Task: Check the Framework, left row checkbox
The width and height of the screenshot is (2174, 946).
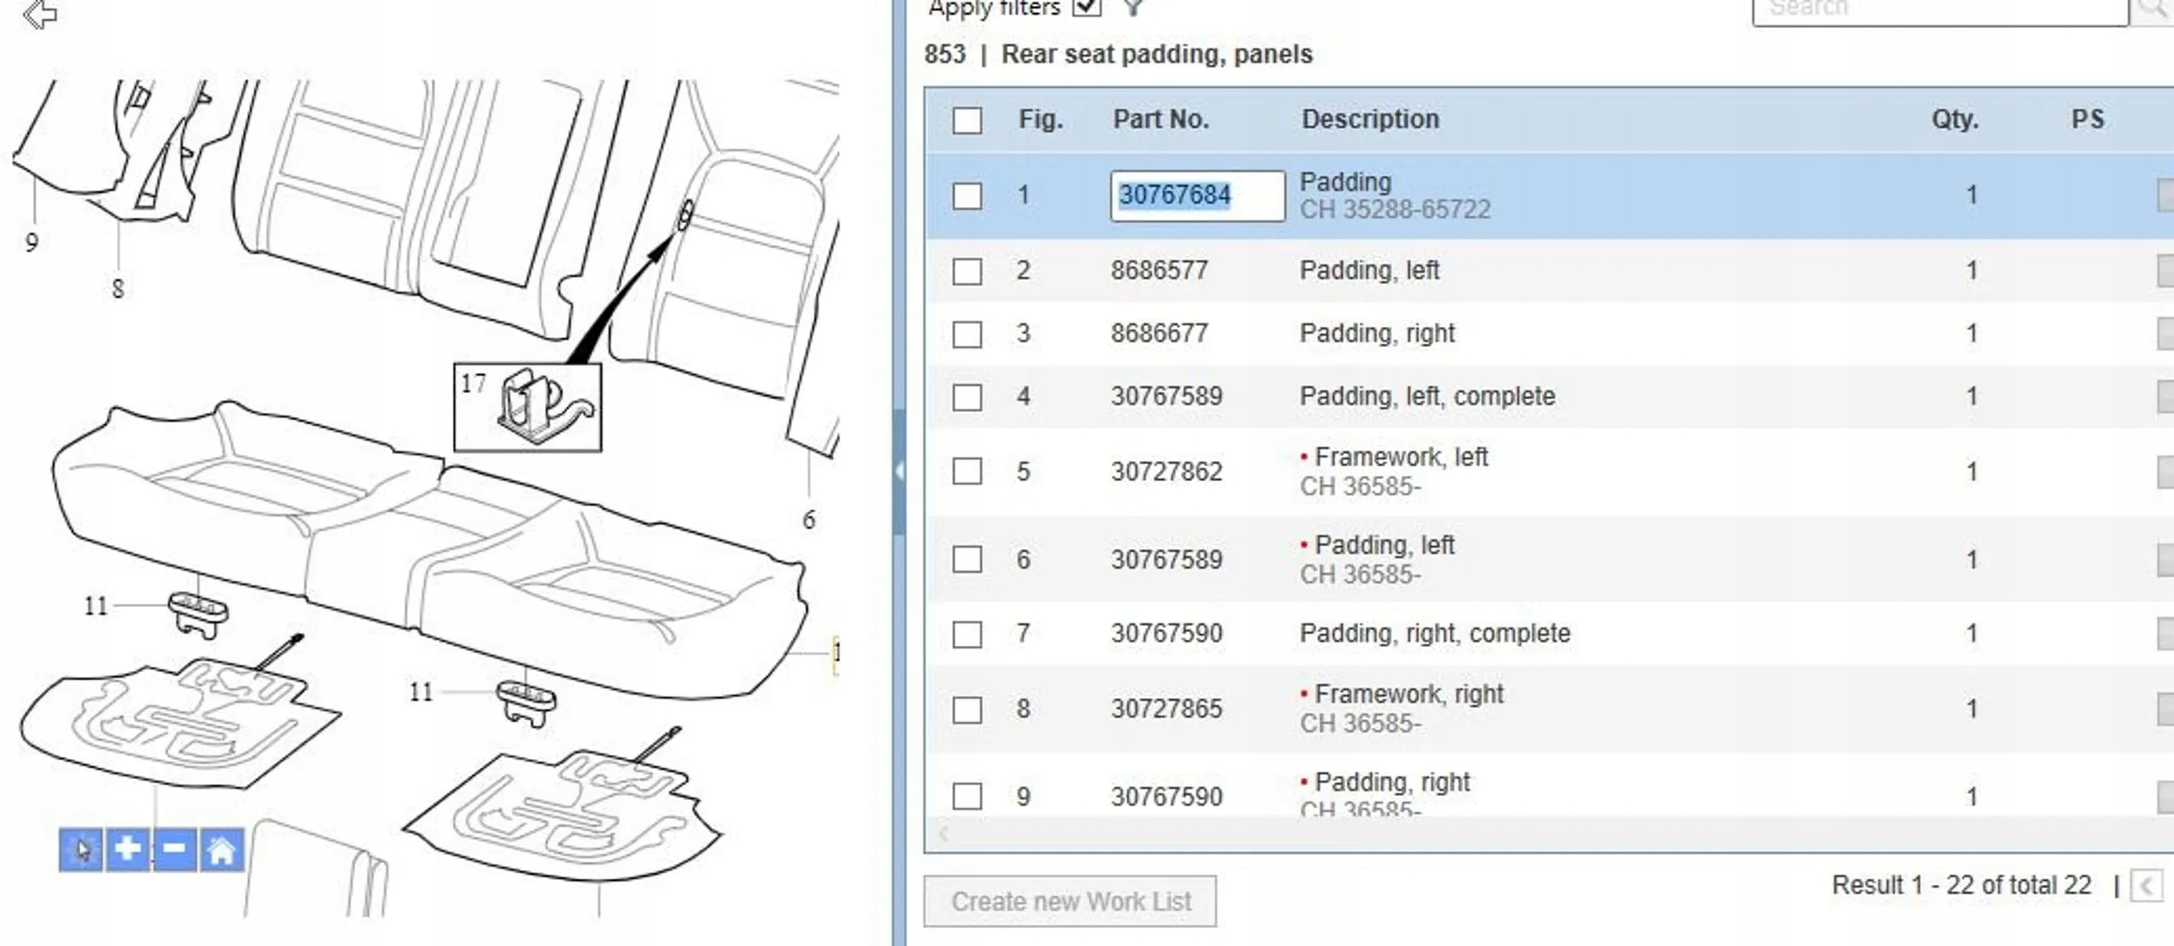Action: click(x=966, y=471)
